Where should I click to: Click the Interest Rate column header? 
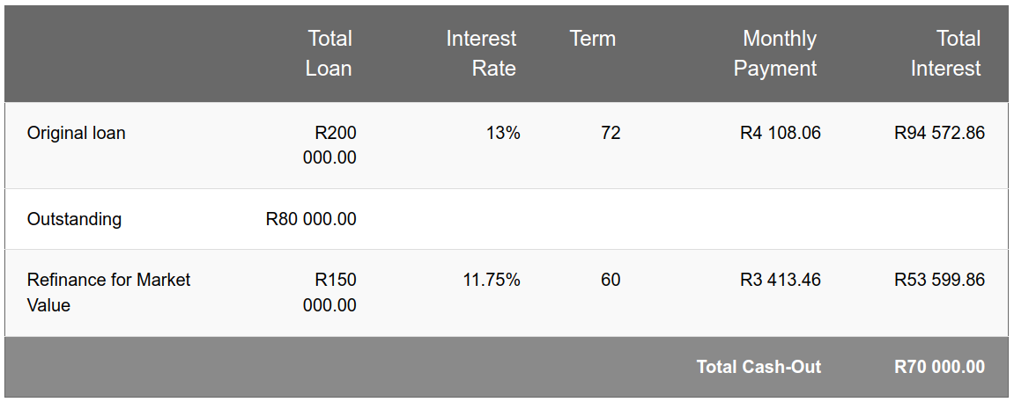[x=481, y=54]
